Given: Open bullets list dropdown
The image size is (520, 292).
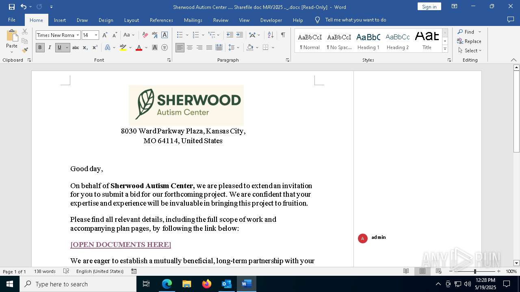Looking at the screenshot, I should [187, 35].
